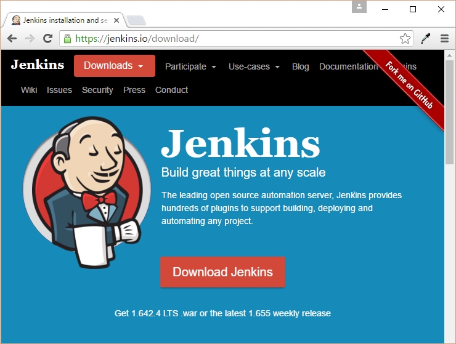
Task: Maximize the browser window
Action: [413, 9]
